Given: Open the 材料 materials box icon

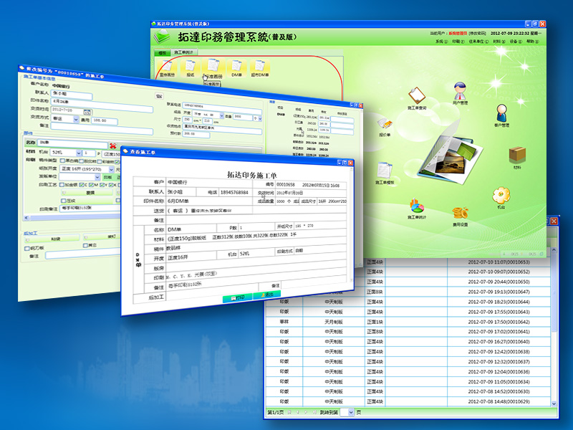Looking at the screenshot, I should (517, 155).
